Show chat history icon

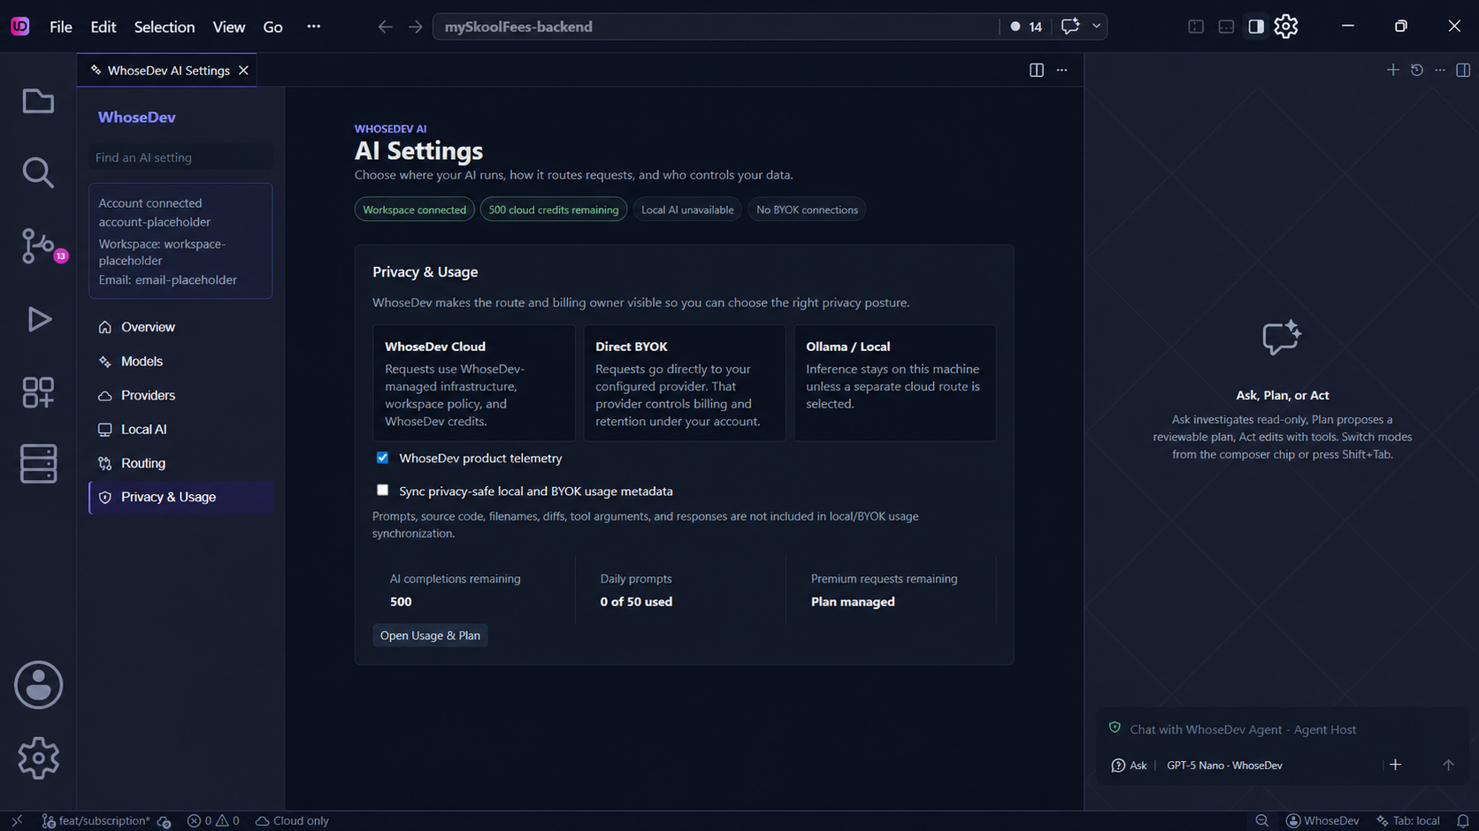tap(1417, 70)
